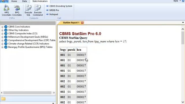185x104 pixels.
Task: Click the CBMS StatSim Pro 6.0 heading
Action: 80,34
